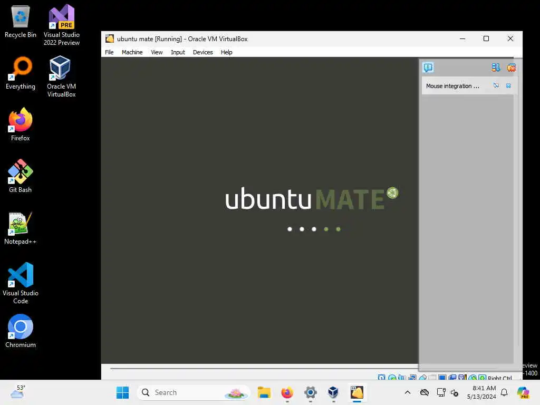
Task: Open the notification bell in the taskbar
Action: [504, 392]
